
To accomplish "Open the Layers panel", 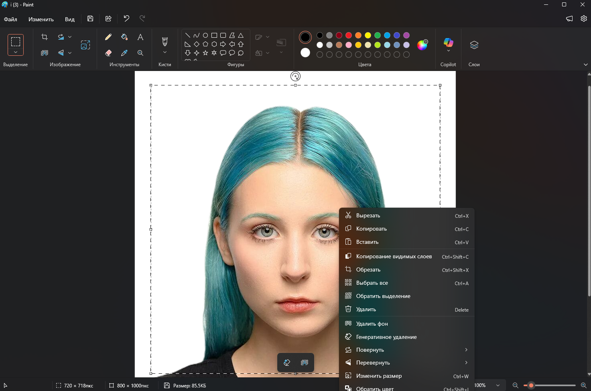I will 474,45.
